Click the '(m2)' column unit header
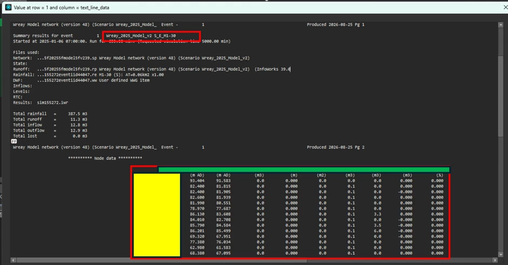The height and width of the screenshot is (265, 508). (322, 175)
